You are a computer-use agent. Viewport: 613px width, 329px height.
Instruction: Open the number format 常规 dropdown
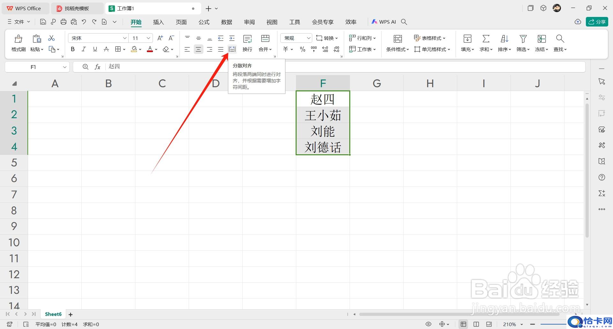coord(308,38)
